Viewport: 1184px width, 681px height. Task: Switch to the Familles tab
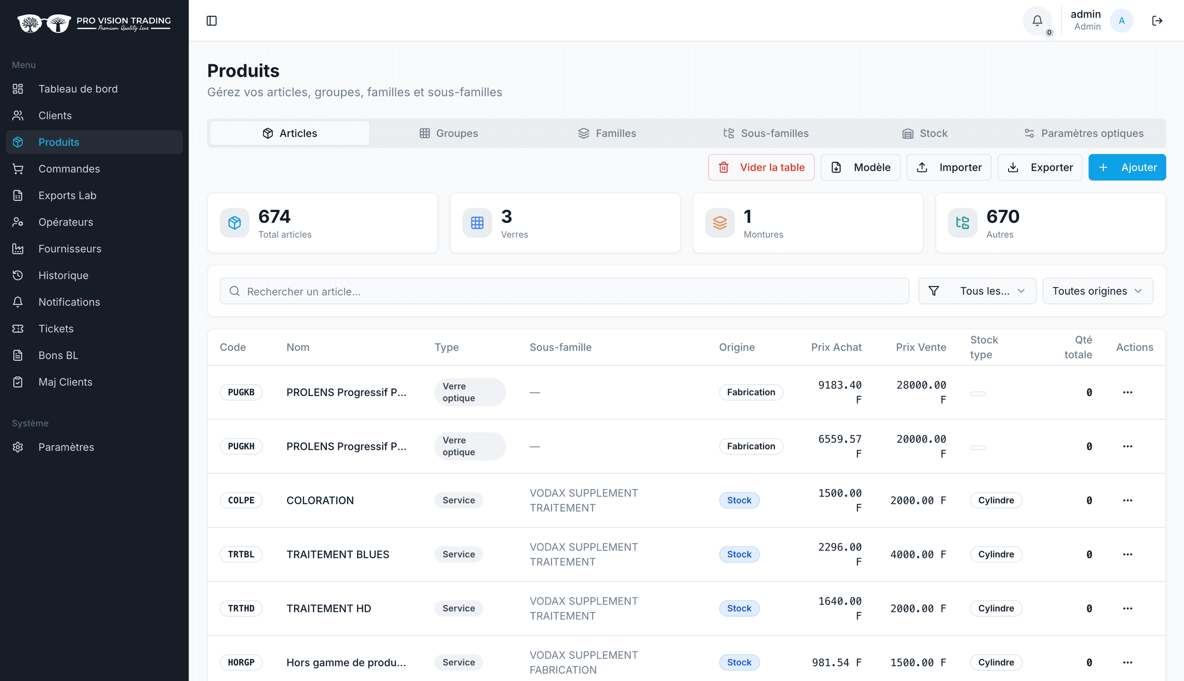[x=607, y=133]
